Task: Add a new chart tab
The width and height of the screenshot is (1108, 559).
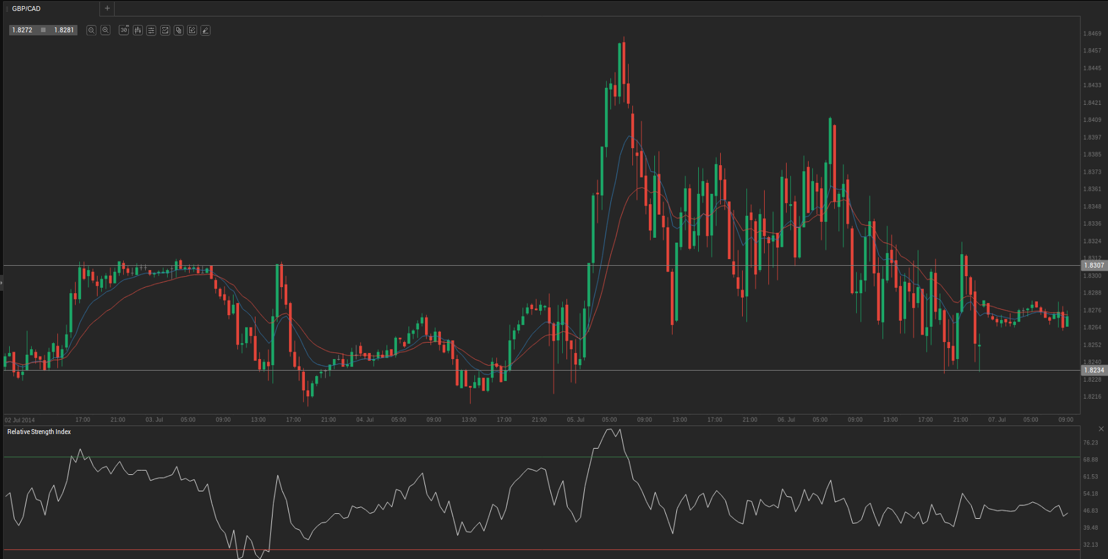Action: click(107, 9)
